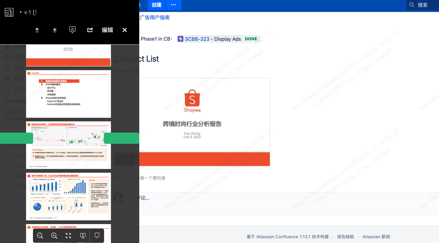Image resolution: width=439 pixels, height=243 pixels.
Task: Select the Content slide thumbnail
Action: pos(69,94)
